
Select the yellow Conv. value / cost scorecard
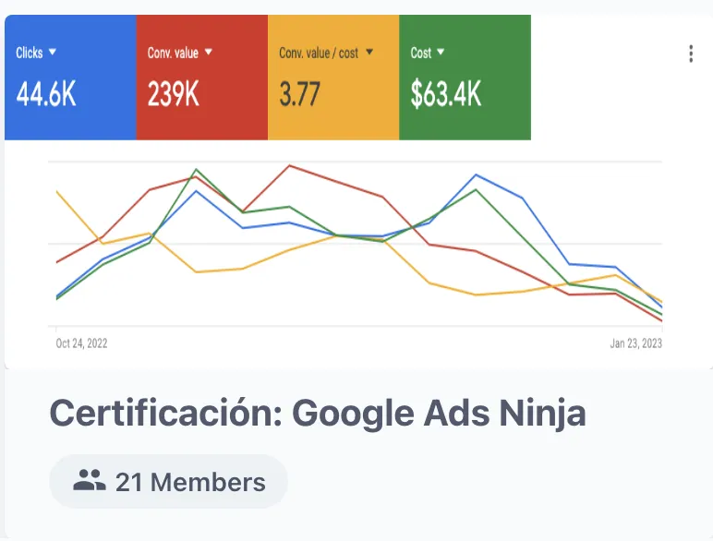tap(333, 78)
